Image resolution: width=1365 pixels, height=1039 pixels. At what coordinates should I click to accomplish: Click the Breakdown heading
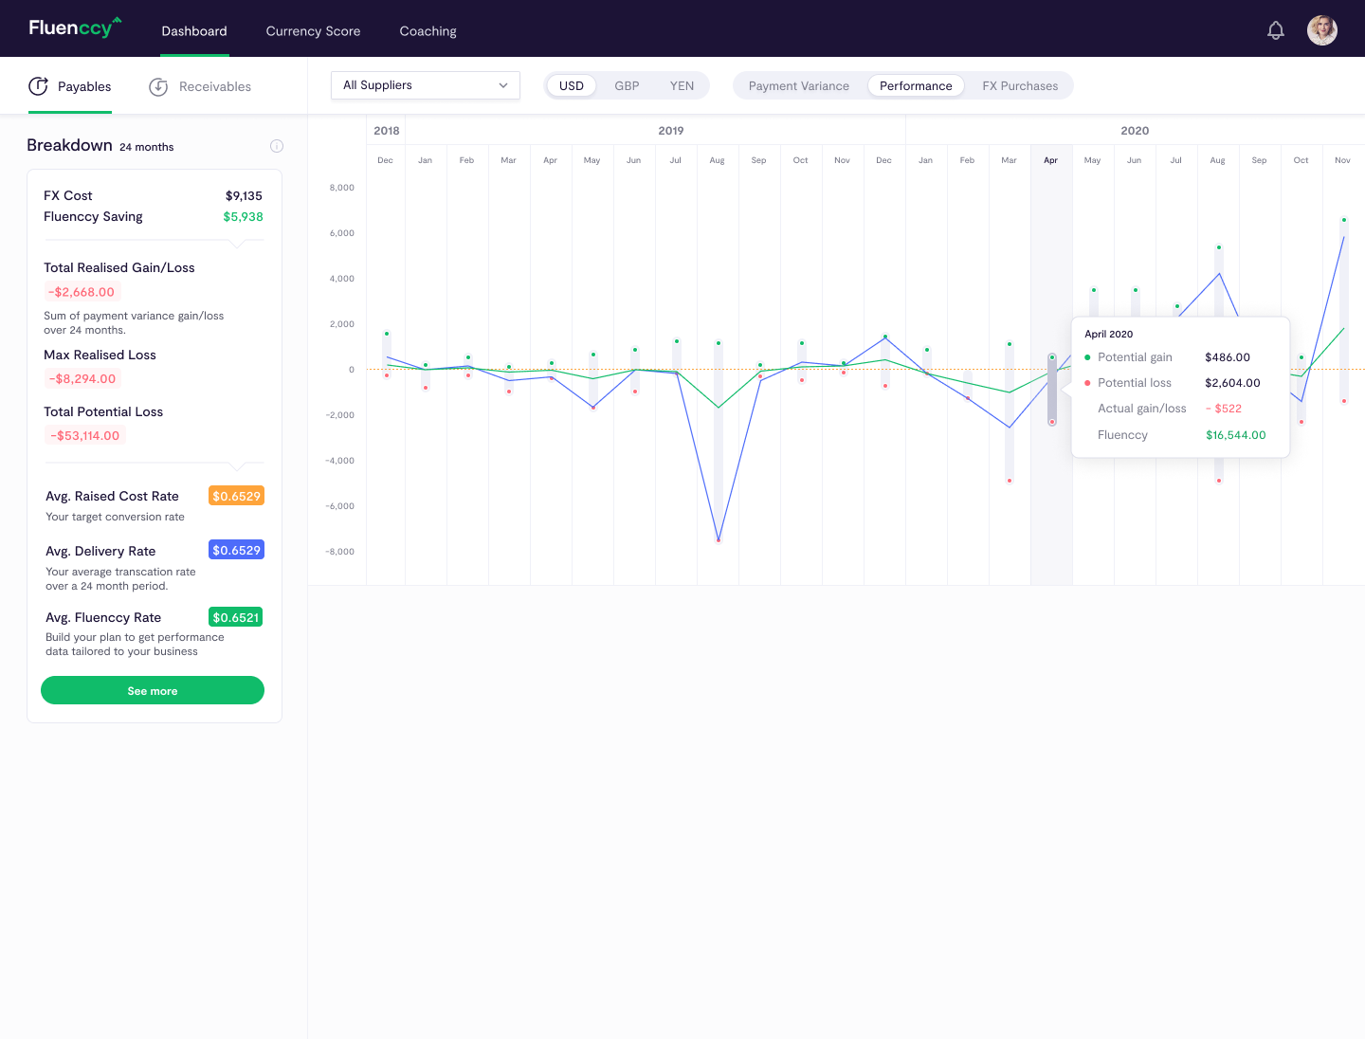point(69,145)
